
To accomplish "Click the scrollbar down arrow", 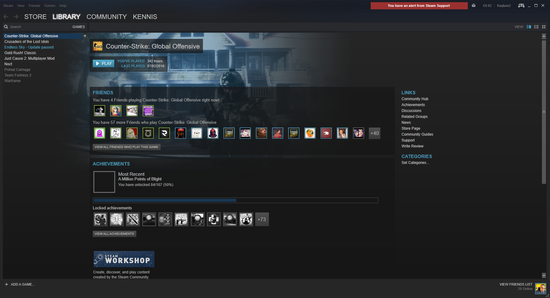I will (x=544, y=275).
